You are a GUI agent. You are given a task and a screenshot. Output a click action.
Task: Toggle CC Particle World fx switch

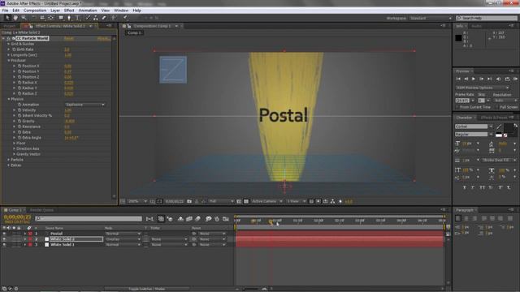click(9, 38)
